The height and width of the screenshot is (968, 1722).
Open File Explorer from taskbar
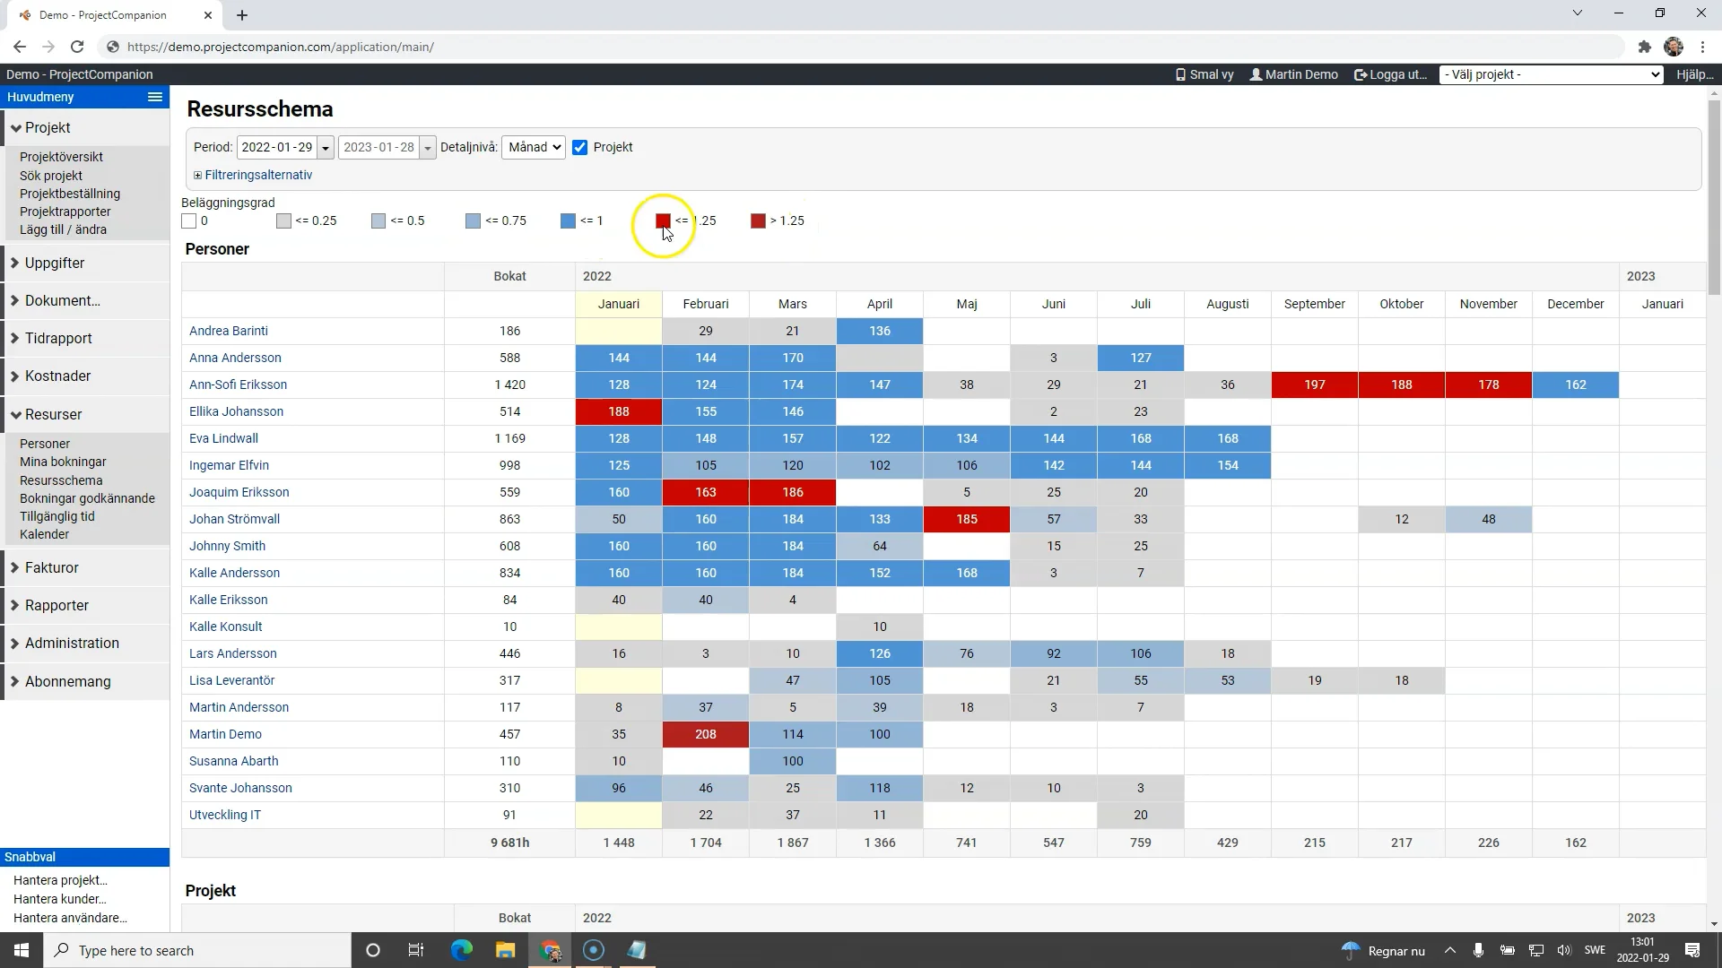505,950
